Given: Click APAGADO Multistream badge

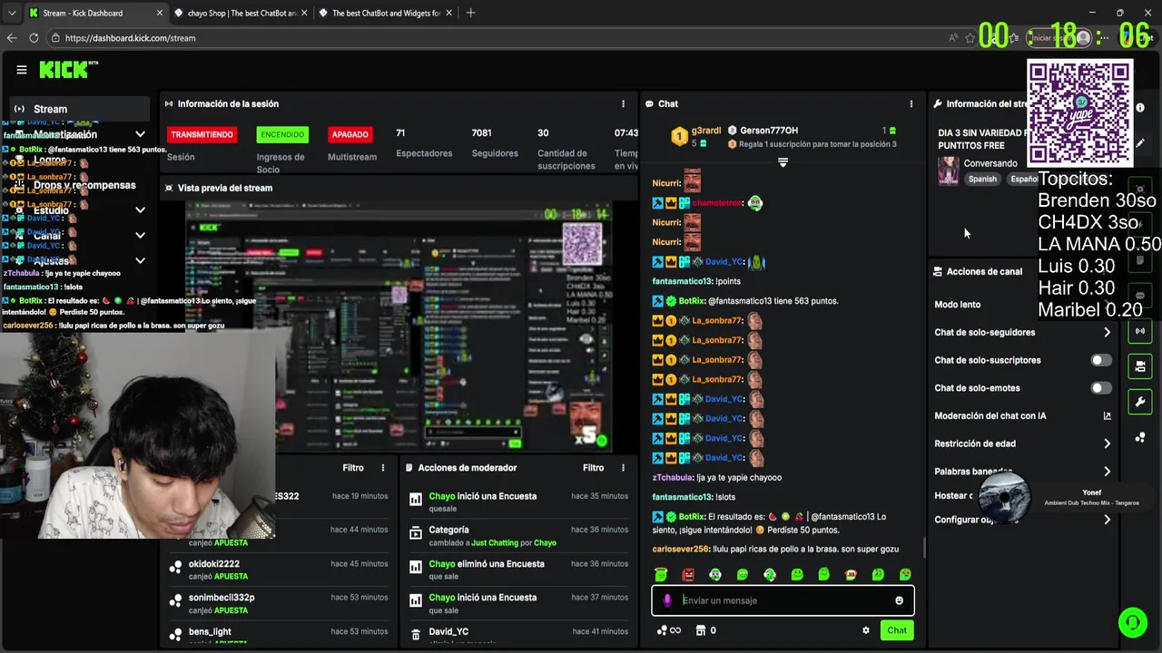Looking at the screenshot, I should pos(350,134).
